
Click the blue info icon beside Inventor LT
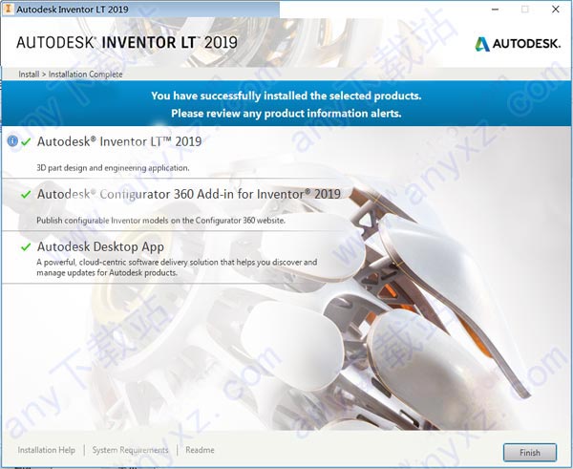coord(12,141)
